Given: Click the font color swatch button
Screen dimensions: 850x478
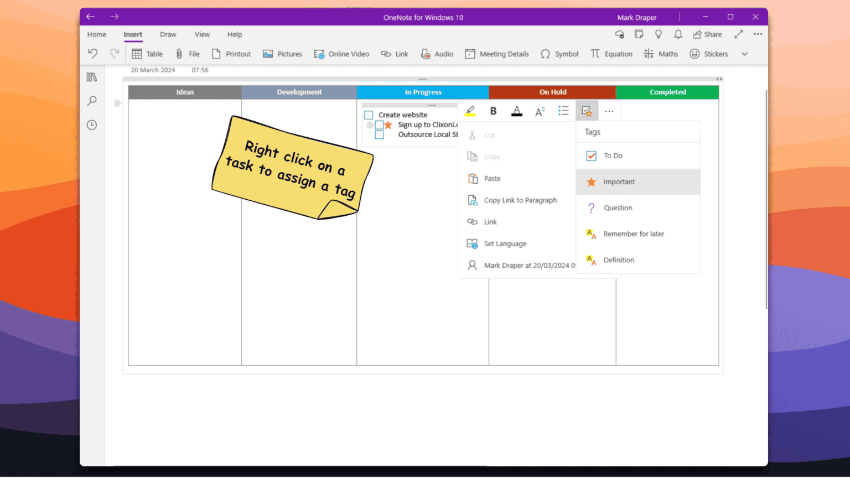Looking at the screenshot, I should pos(516,111).
